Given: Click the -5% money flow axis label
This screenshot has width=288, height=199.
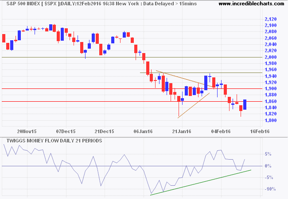Looking at the screenshot, I should (x=269, y=178).
